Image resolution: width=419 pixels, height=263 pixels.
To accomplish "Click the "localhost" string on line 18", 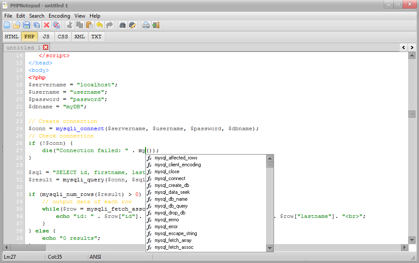I will [x=96, y=85].
